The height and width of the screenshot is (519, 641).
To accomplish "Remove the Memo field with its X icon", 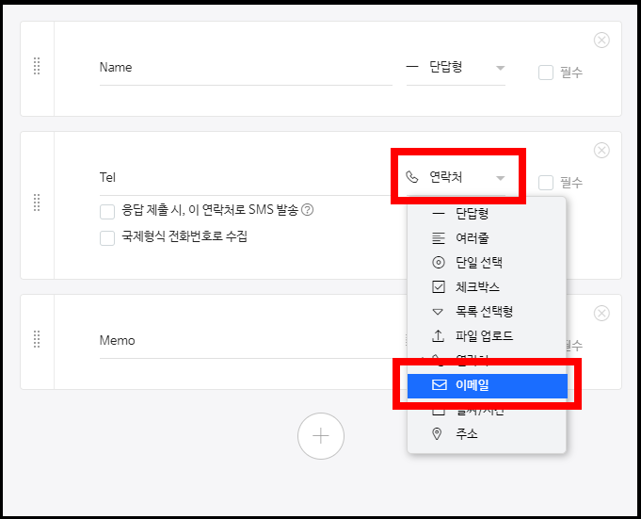I will (x=601, y=314).
